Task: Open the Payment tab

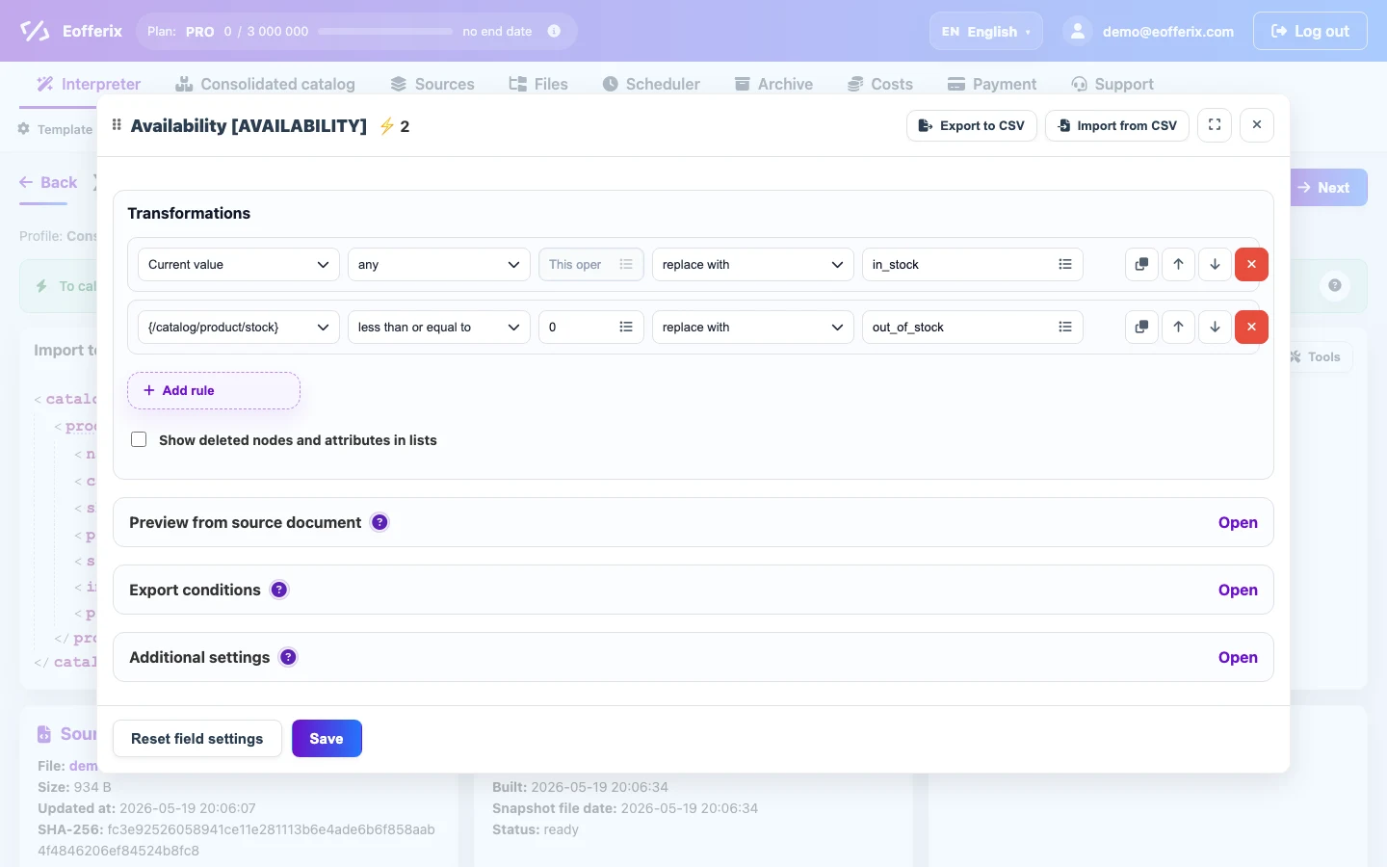Action: [992, 84]
